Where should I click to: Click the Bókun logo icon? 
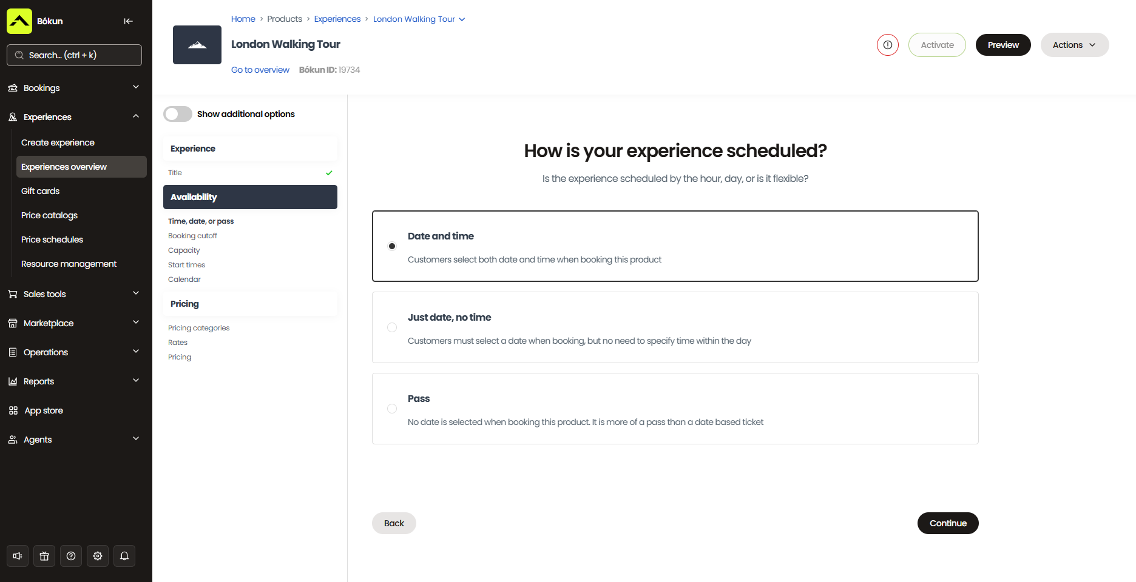tap(19, 21)
